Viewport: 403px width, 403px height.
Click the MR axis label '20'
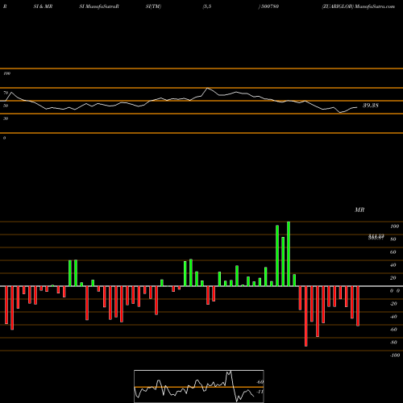[393, 278]
